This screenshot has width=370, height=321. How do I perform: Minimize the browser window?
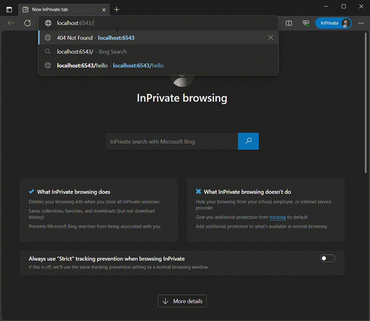pos(326,6)
